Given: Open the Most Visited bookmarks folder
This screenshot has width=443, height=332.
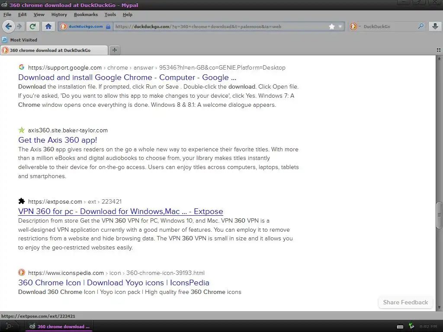Looking at the screenshot, I should click(19, 40).
